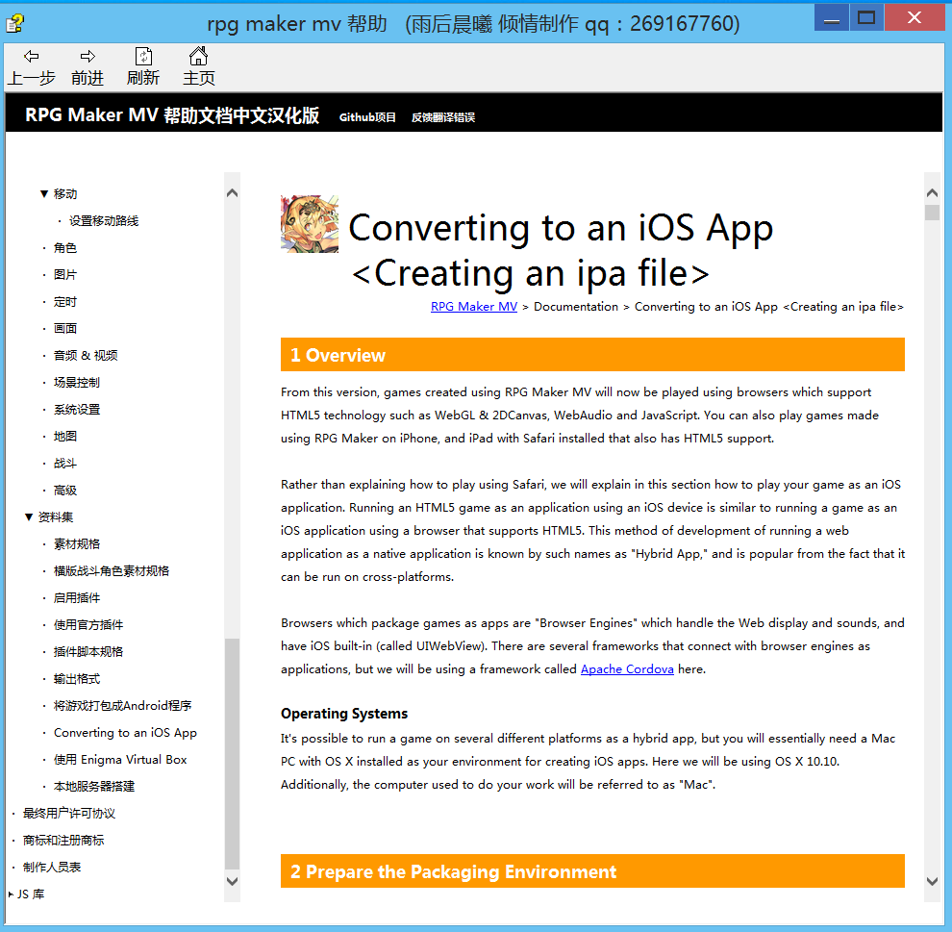
Task: Click content pane scrollbar down arrow
Action: (x=932, y=881)
